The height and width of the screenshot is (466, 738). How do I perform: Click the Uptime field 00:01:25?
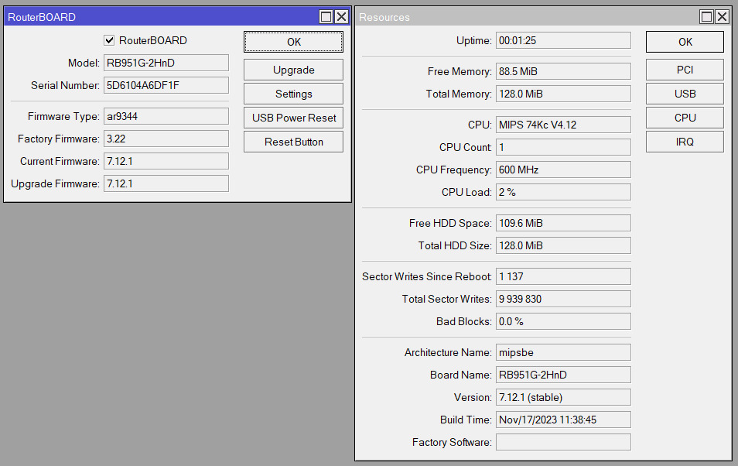[563, 40]
